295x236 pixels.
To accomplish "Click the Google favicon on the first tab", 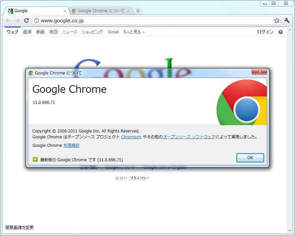I will click(x=11, y=10).
